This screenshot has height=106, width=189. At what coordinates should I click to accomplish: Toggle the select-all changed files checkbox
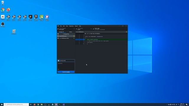(x=58, y=34)
